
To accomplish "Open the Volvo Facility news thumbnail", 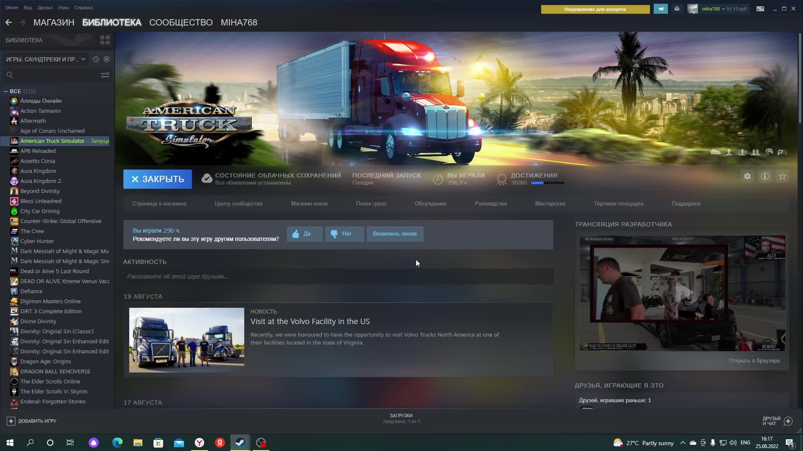I will click(x=187, y=340).
